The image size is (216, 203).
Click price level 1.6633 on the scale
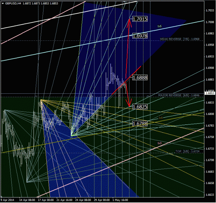pyautogui.click(x=210, y=195)
